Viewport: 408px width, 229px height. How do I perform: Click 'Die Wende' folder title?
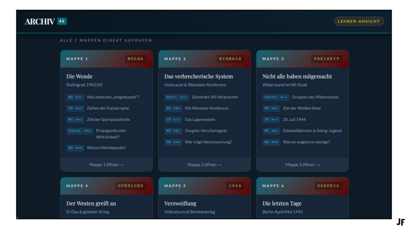pyautogui.click(x=79, y=76)
